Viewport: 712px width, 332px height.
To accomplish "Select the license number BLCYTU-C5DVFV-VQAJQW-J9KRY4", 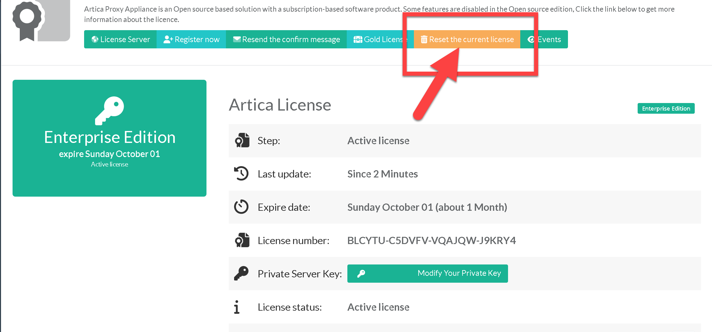I will tap(431, 241).
